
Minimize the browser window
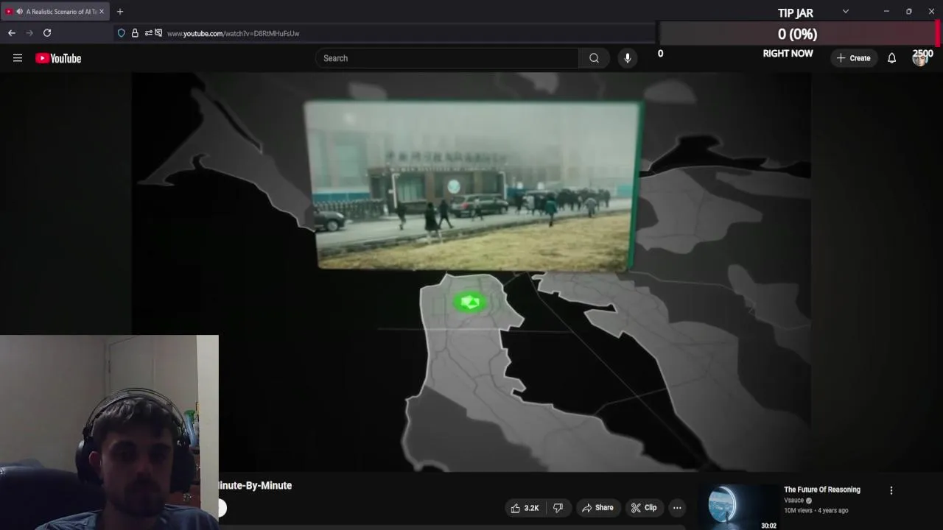click(x=886, y=12)
